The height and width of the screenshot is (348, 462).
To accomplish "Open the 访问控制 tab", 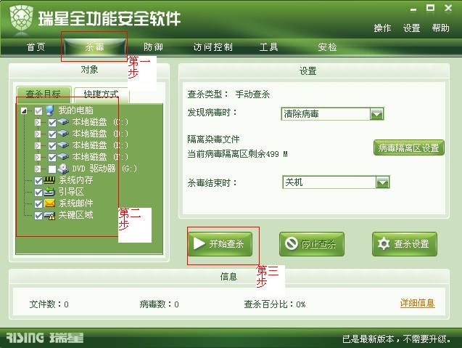I will 213,47.
